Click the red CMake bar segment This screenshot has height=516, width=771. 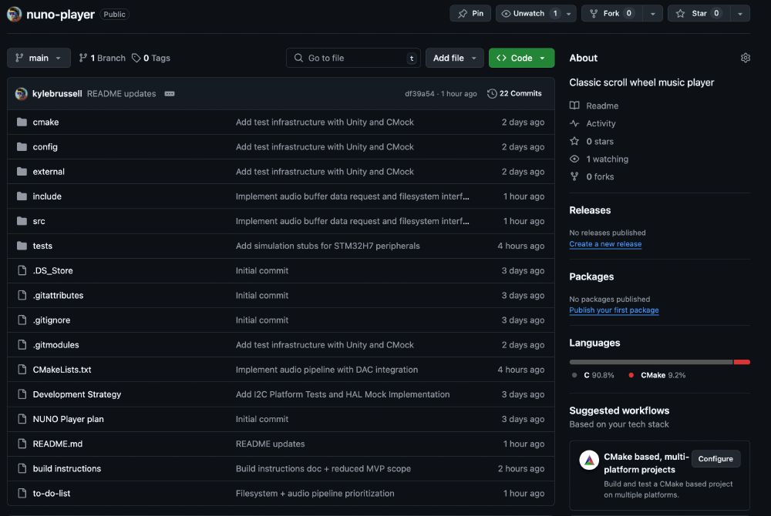pos(742,362)
